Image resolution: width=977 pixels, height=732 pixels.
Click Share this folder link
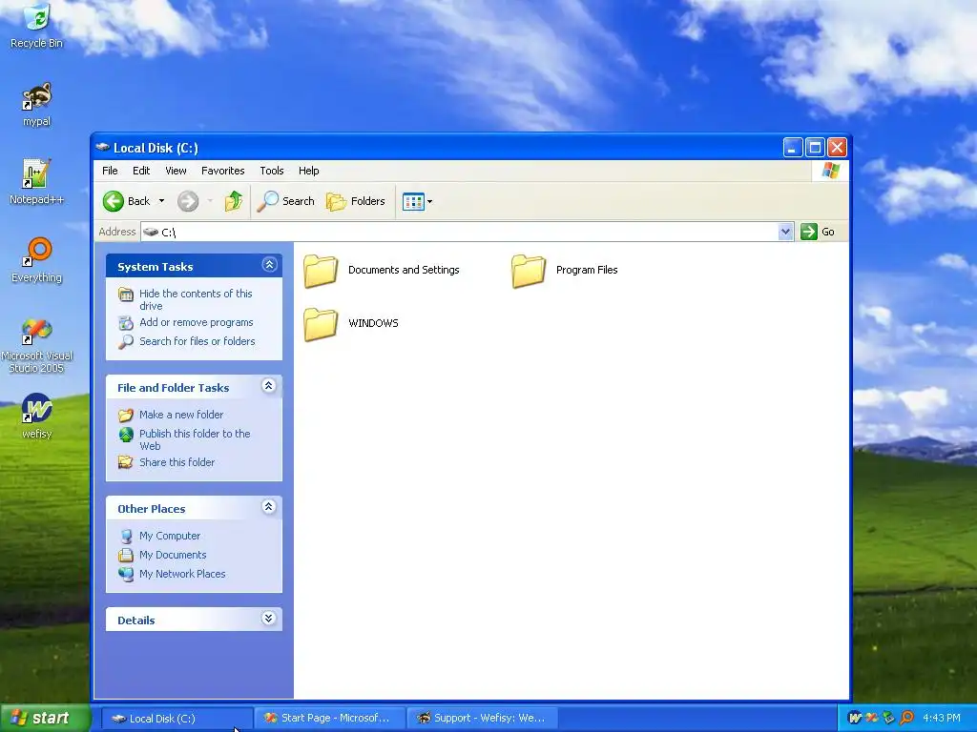tap(177, 462)
